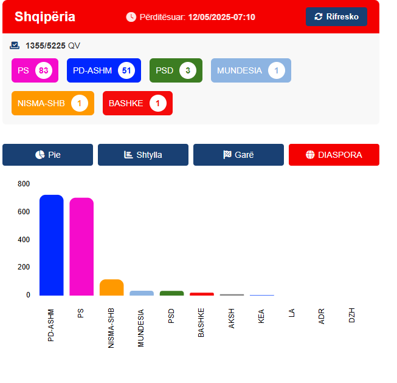
Task: Select the PD-ASHM party badge
Action: coord(104,70)
